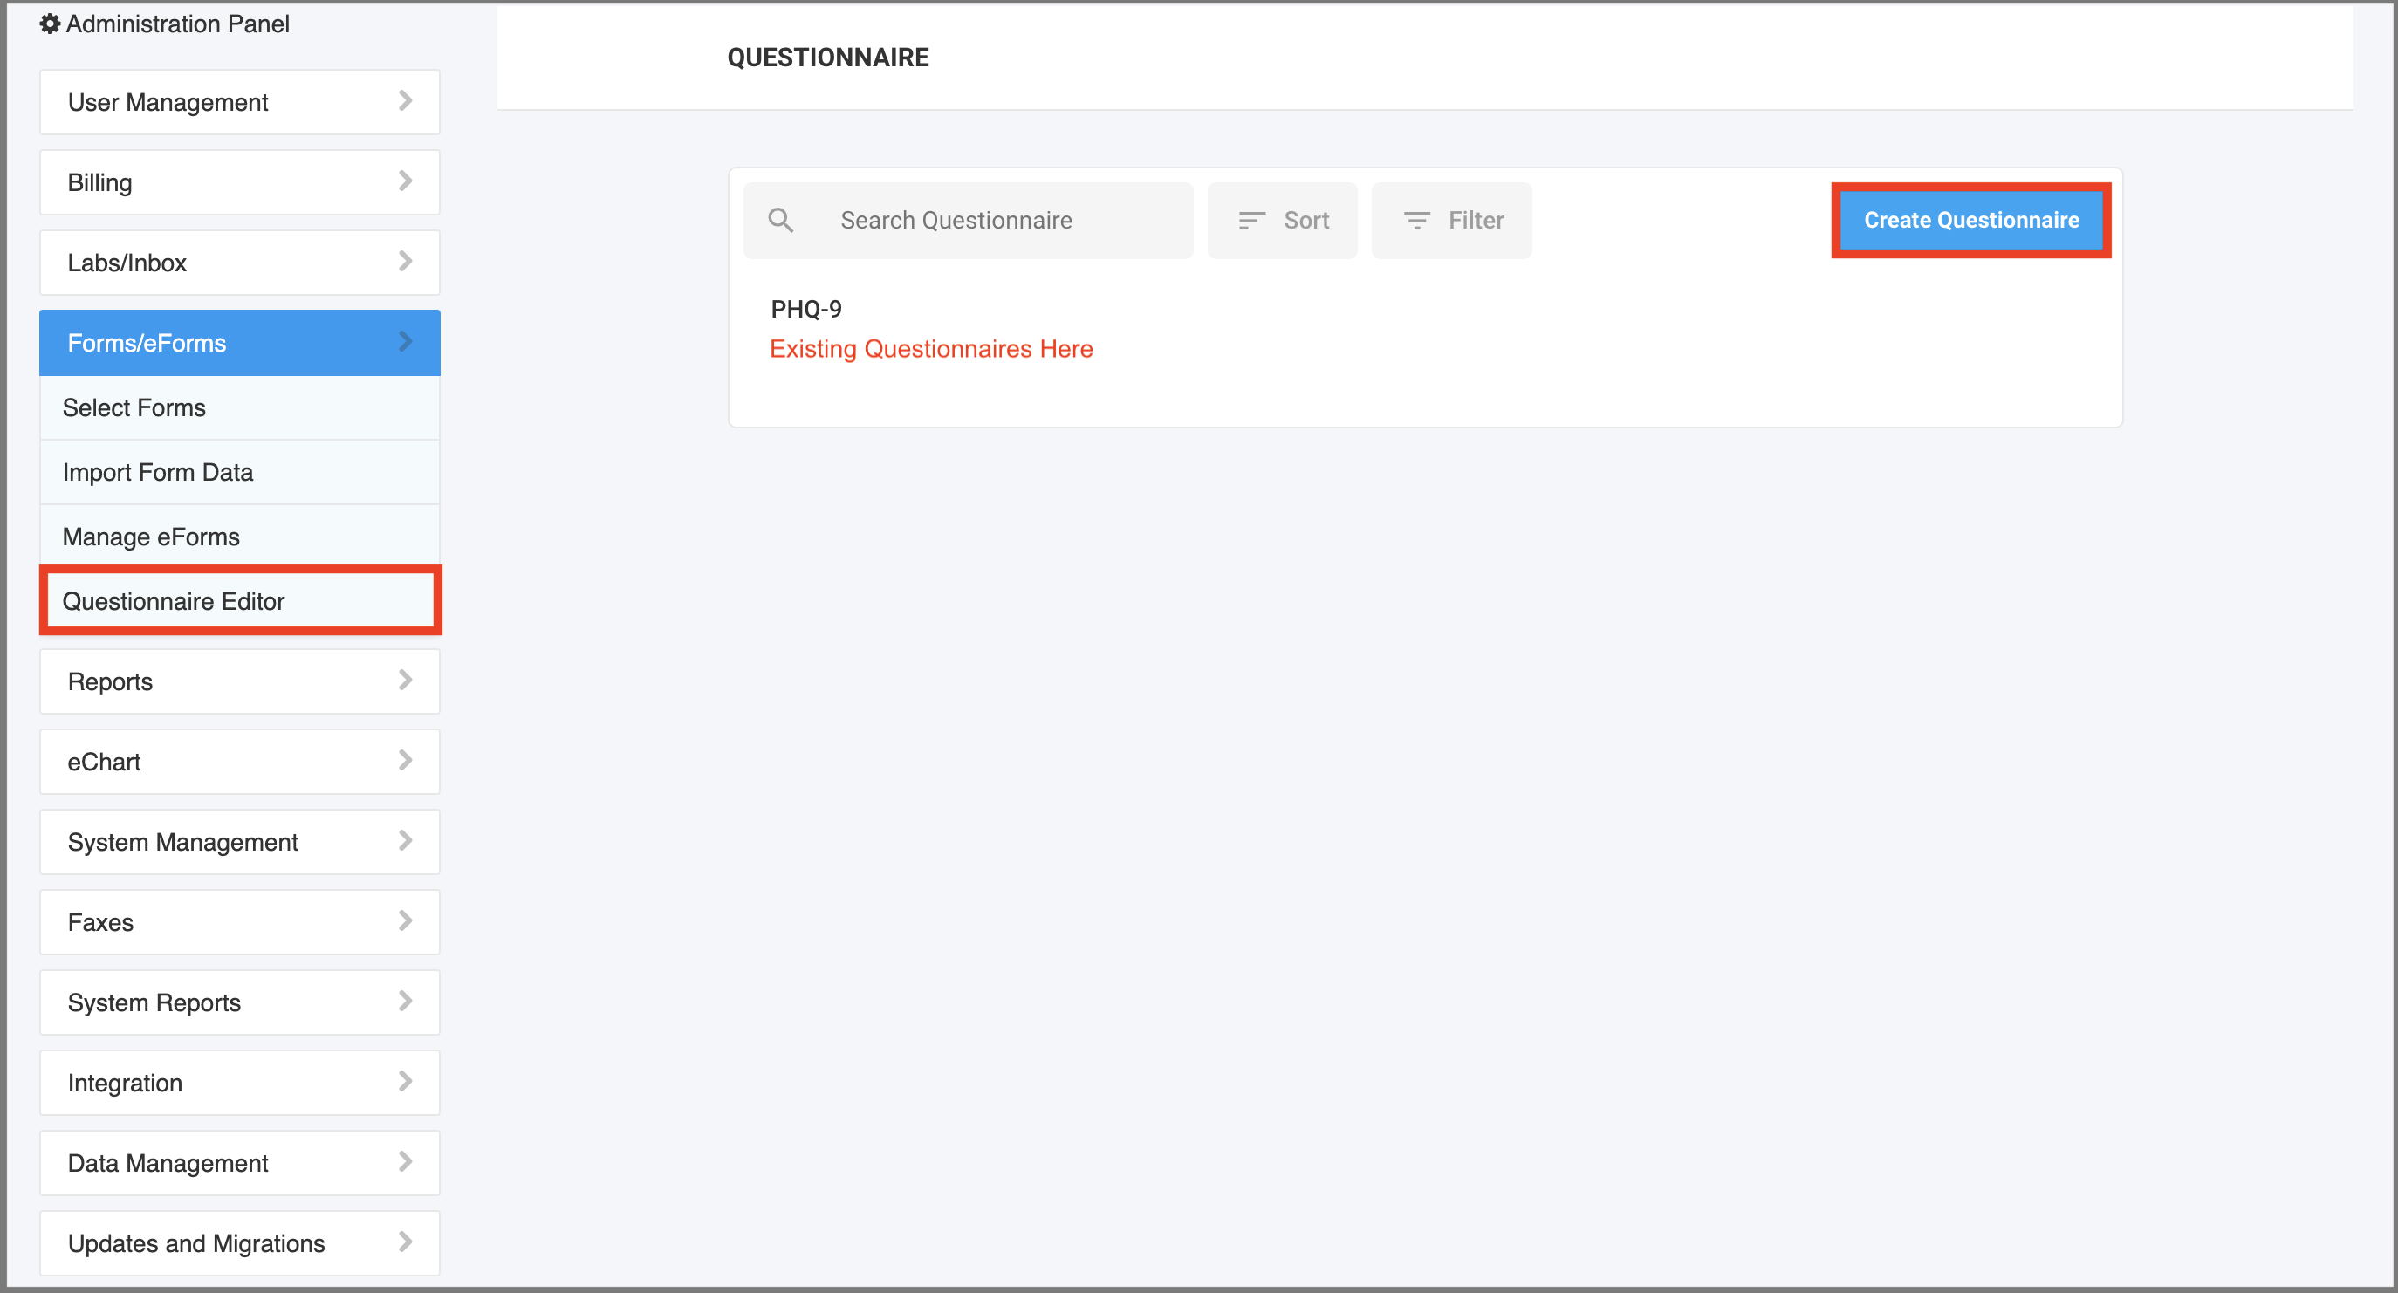This screenshot has height=1293, width=2398.
Task: Open Select Forms submenu item
Action: [x=239, y=407]
